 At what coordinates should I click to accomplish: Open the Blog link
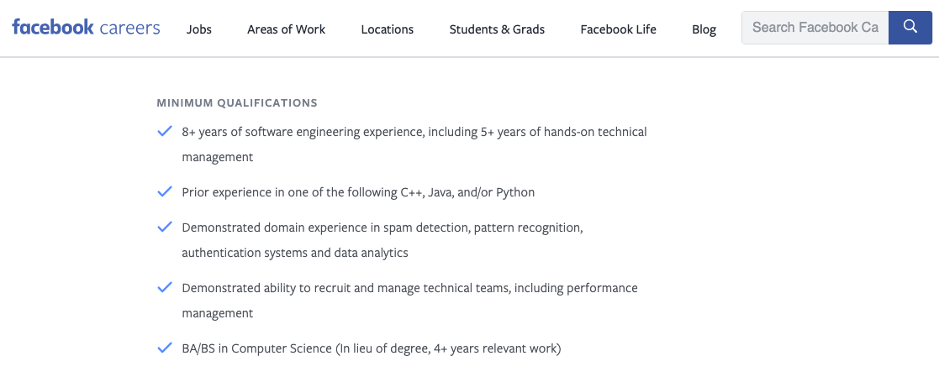[704, 29]
